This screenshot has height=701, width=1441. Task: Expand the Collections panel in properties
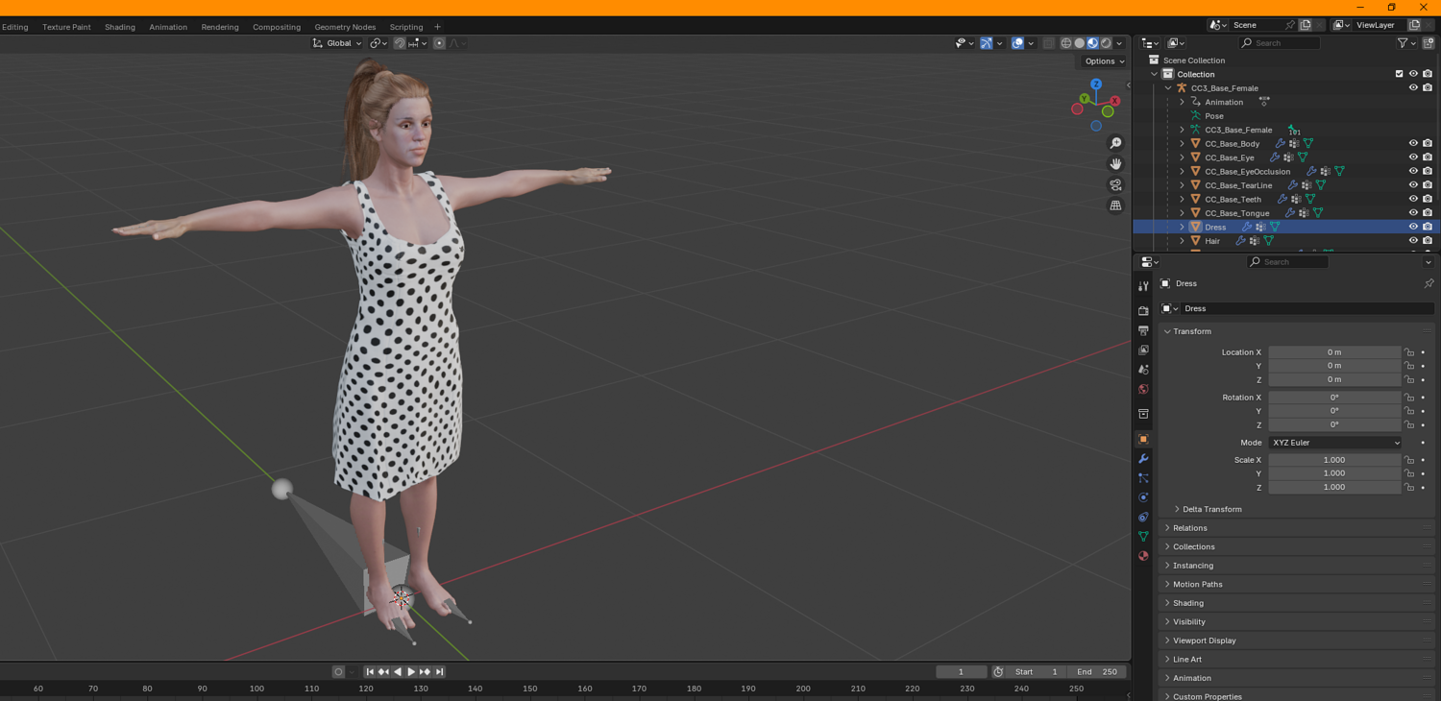pyautogui.click(x=1193, y=546)
